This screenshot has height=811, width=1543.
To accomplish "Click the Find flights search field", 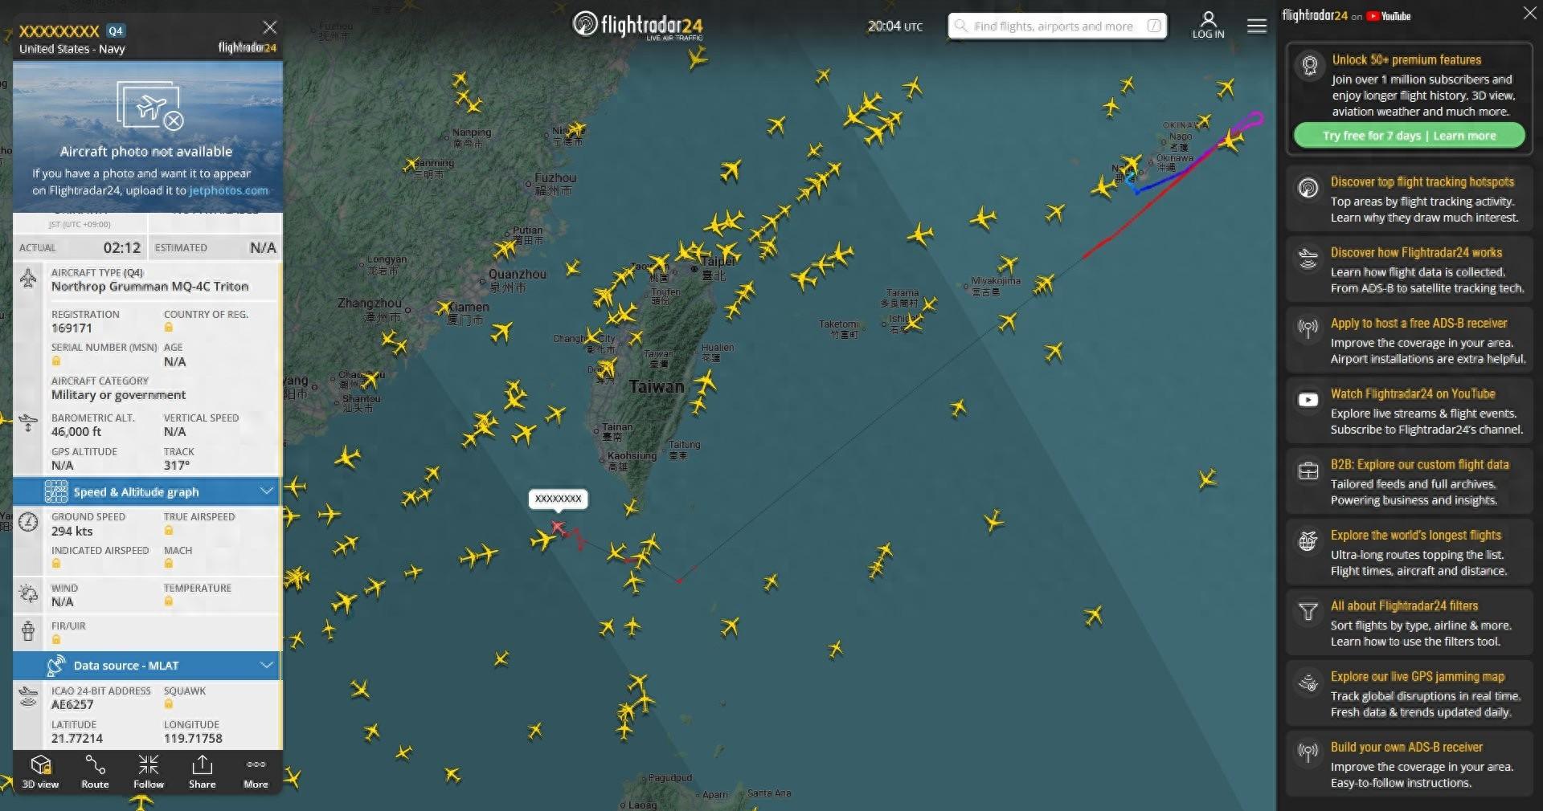I will point(1057,26).
